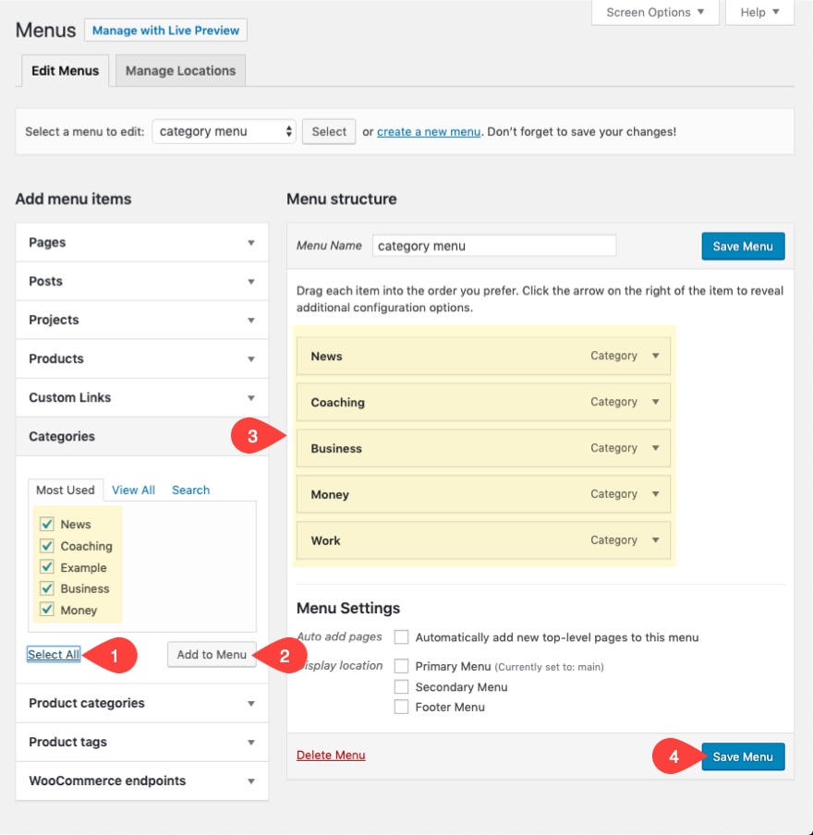
Task: Click the Add to Menu button
Action: coord(212,655)
